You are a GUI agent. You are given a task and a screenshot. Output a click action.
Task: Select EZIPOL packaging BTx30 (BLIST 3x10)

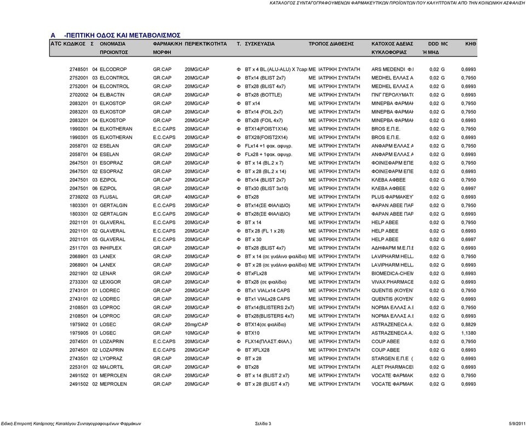[x=266, y=189]
